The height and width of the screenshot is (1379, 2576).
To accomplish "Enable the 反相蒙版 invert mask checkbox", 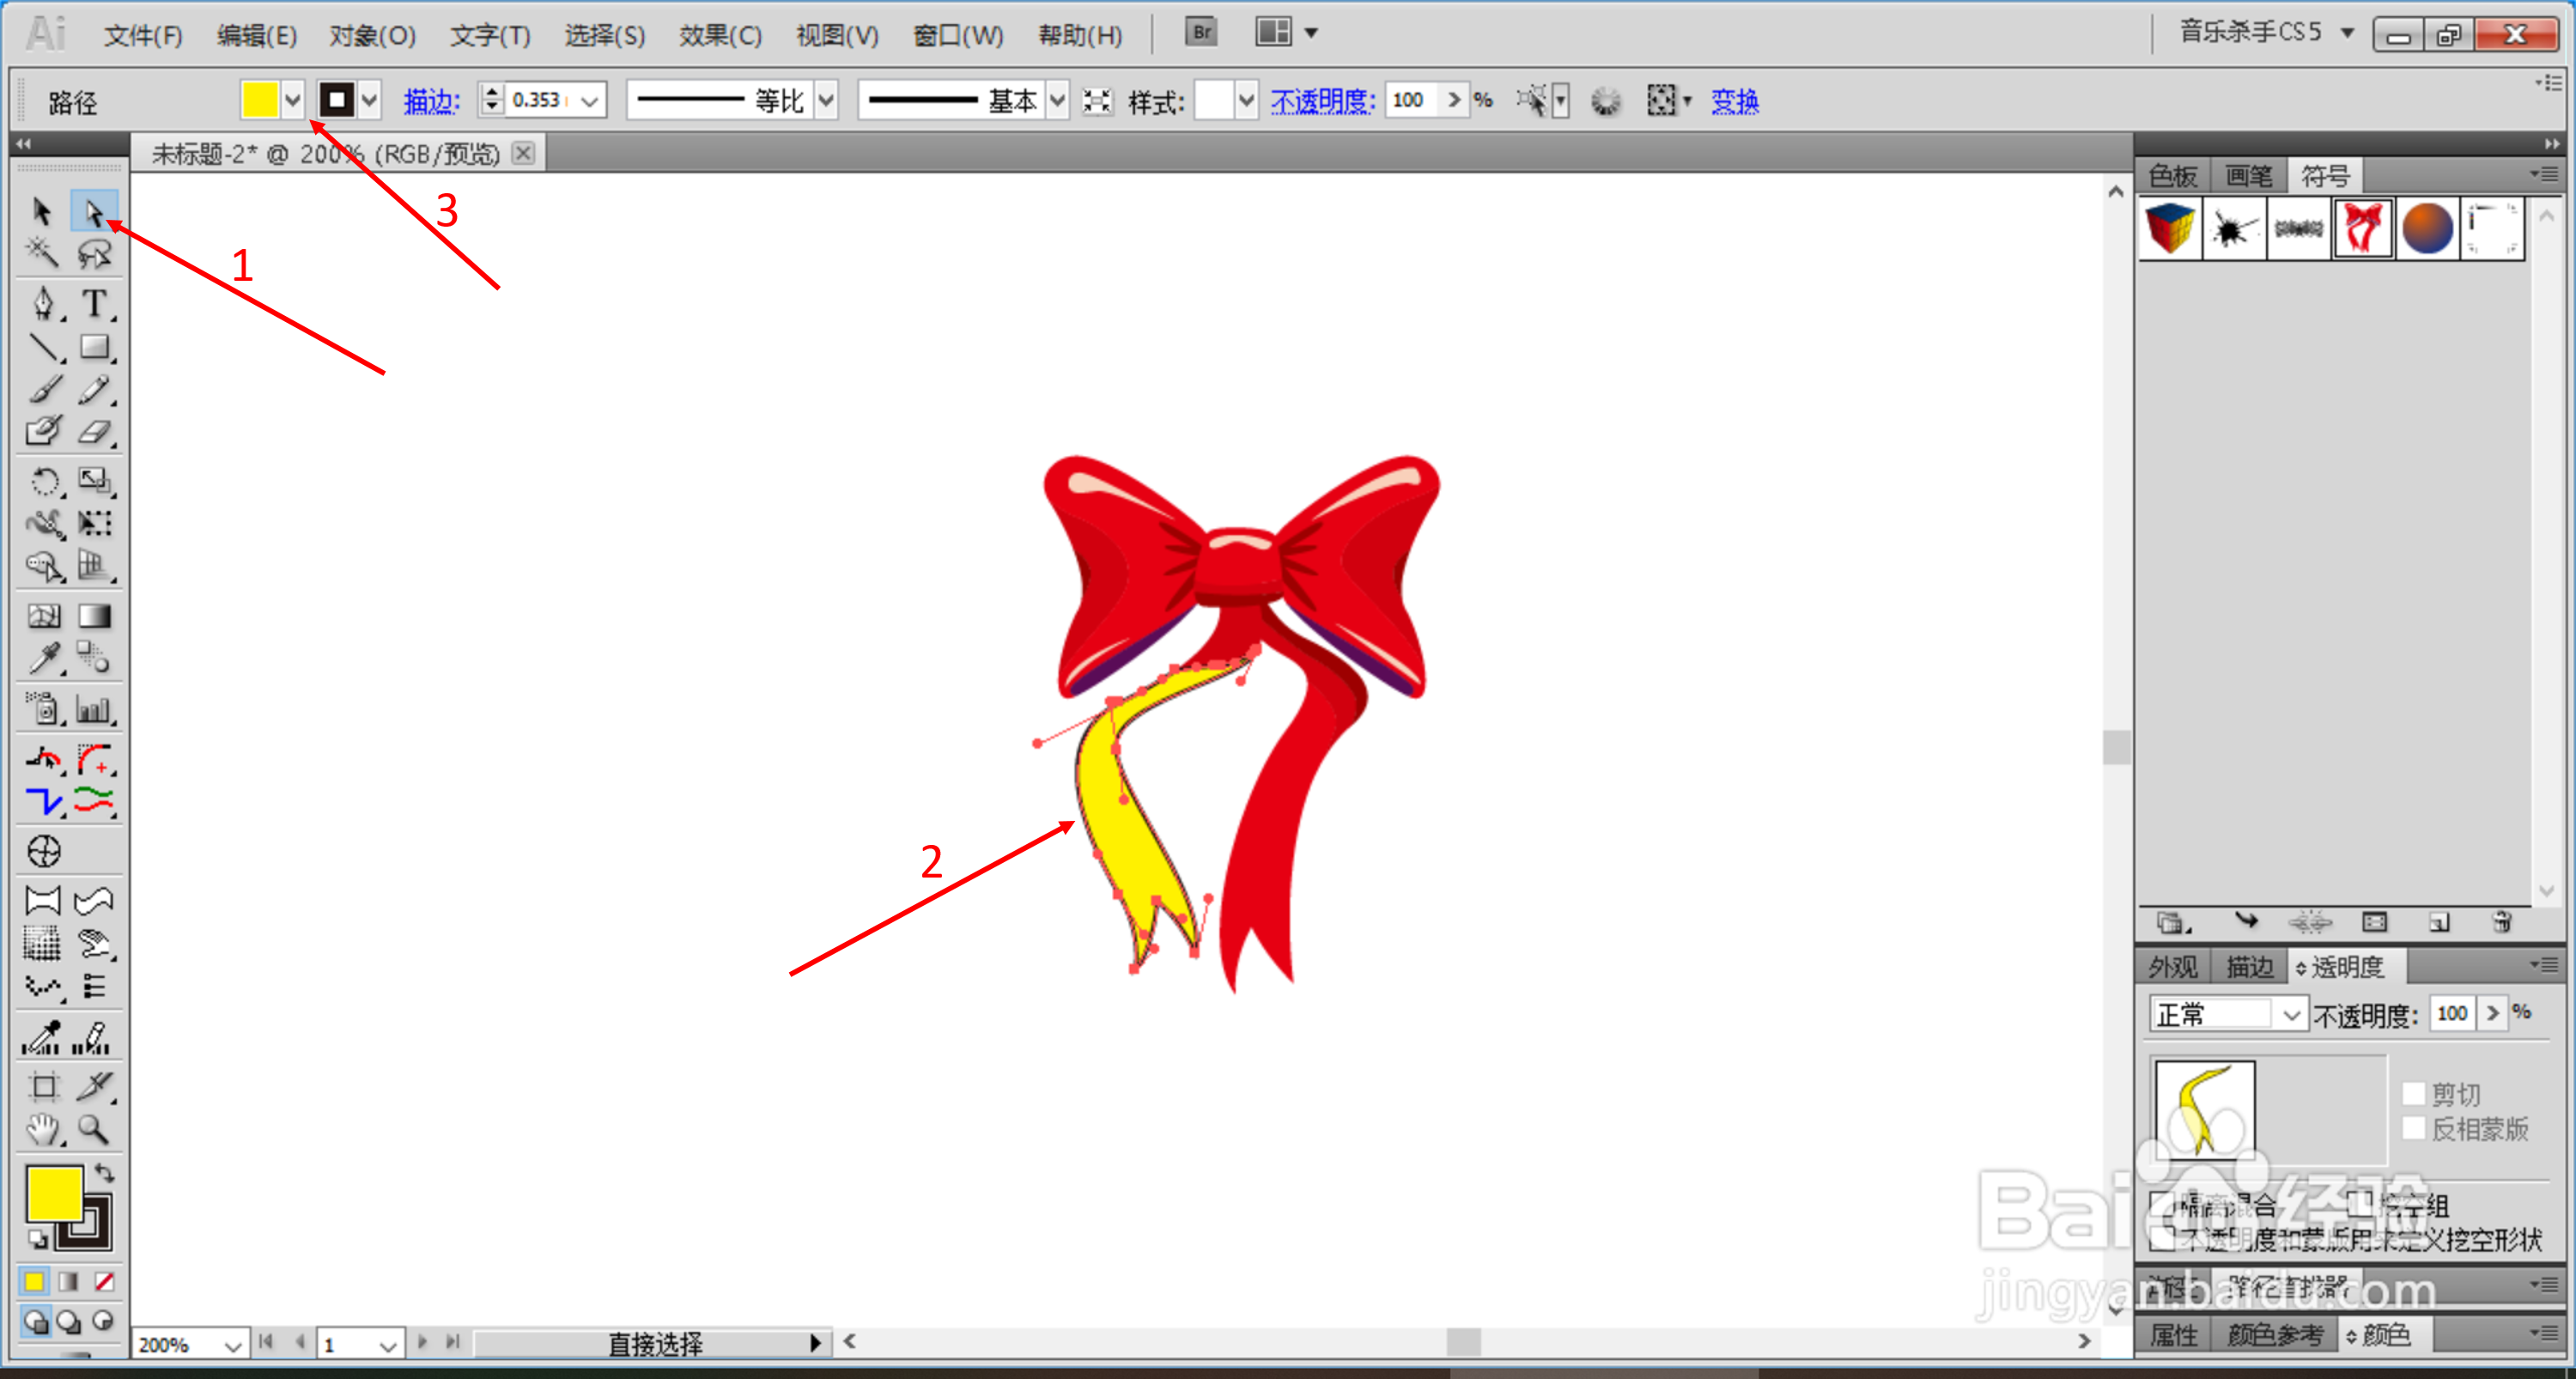I will [x=2413, y=1129].
